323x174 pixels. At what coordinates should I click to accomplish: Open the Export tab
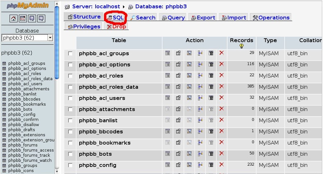pos(203,18)
